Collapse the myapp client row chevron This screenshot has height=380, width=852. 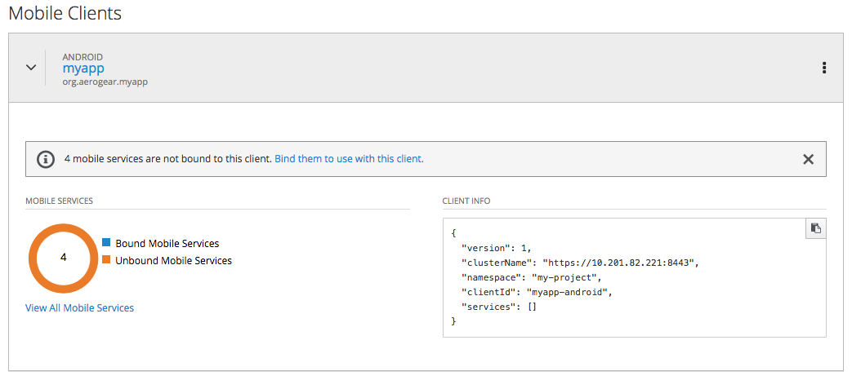32,68
